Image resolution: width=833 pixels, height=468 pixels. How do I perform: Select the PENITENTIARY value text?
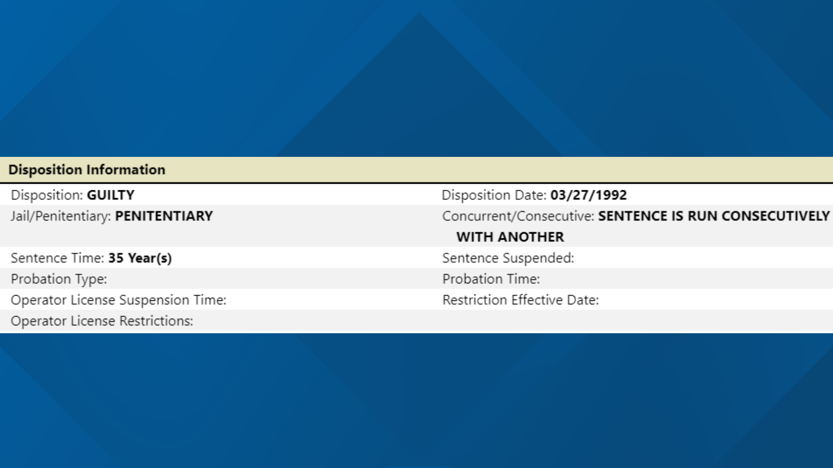(x=164, y=216)
